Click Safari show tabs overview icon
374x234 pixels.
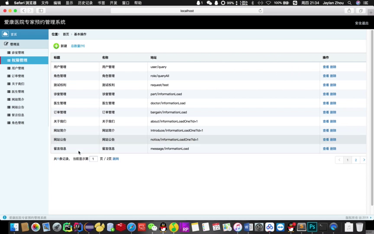click(361, 10)
